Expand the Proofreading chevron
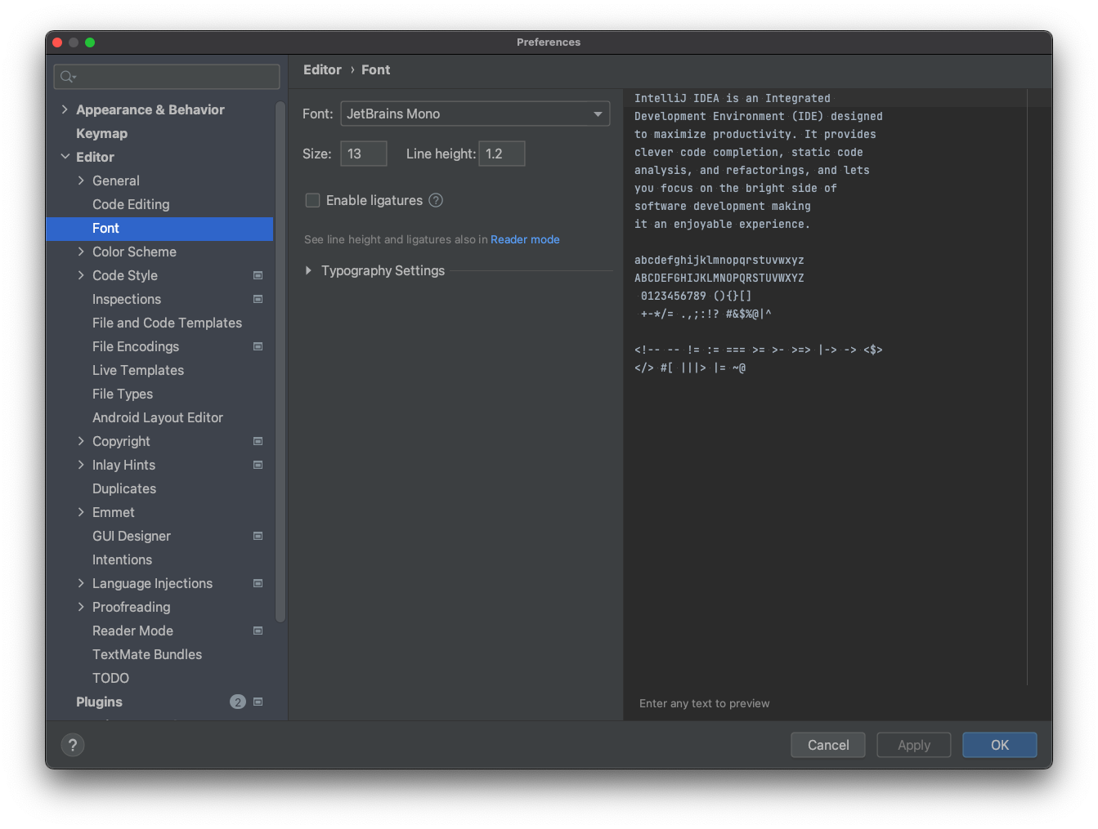The width and height of the screenshot is (1098, 829). [x=81, y=607]
